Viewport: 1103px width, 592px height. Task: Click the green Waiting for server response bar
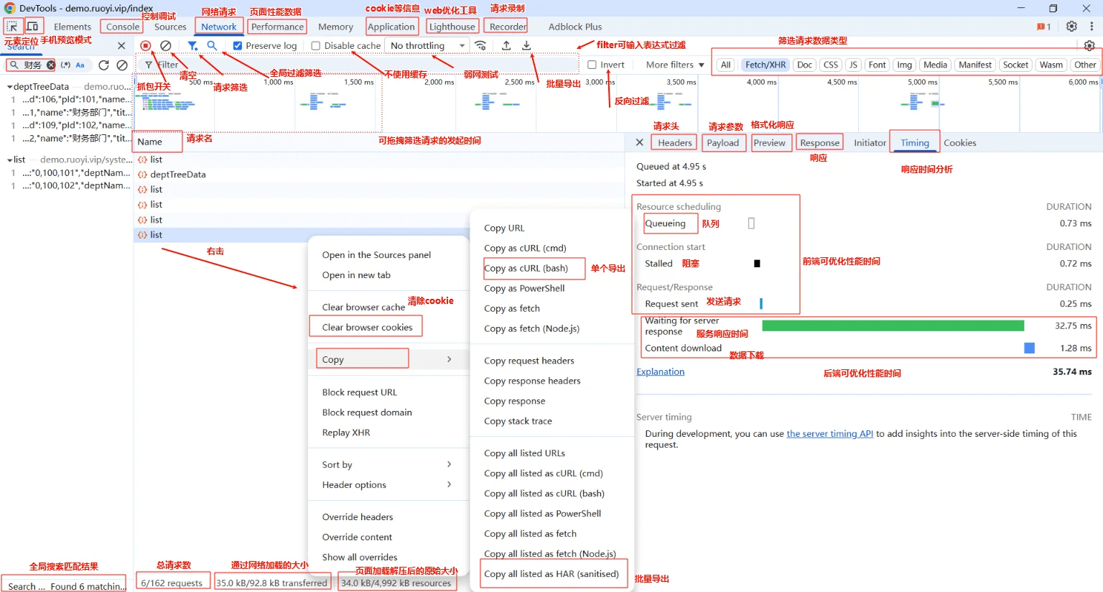[893, 326]
